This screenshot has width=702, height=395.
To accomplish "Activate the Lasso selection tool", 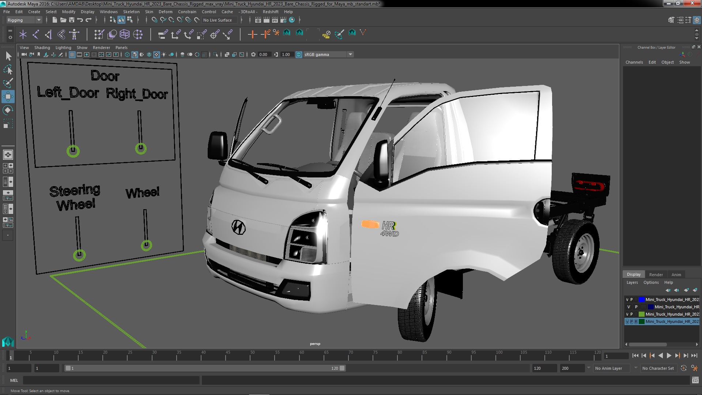I will (x=8, y=69).
